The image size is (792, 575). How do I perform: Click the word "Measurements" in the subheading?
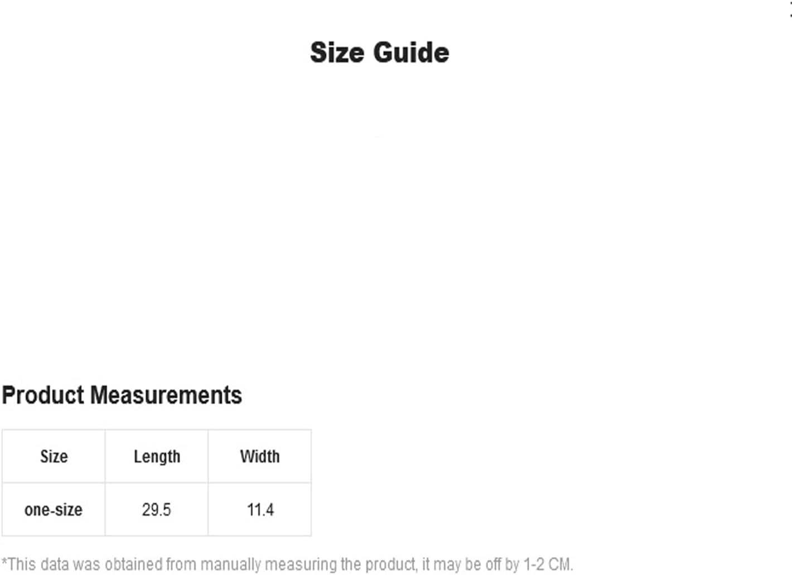coord(166,395)
